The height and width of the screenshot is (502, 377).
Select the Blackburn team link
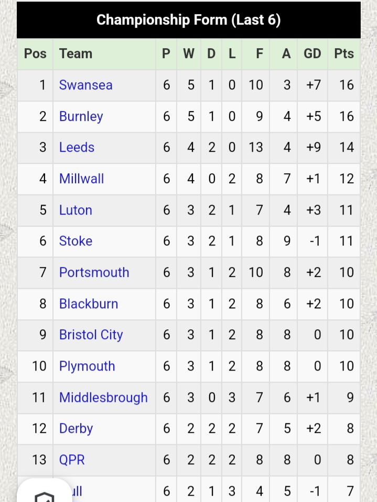pyautogui.click(x=89, y=304)
